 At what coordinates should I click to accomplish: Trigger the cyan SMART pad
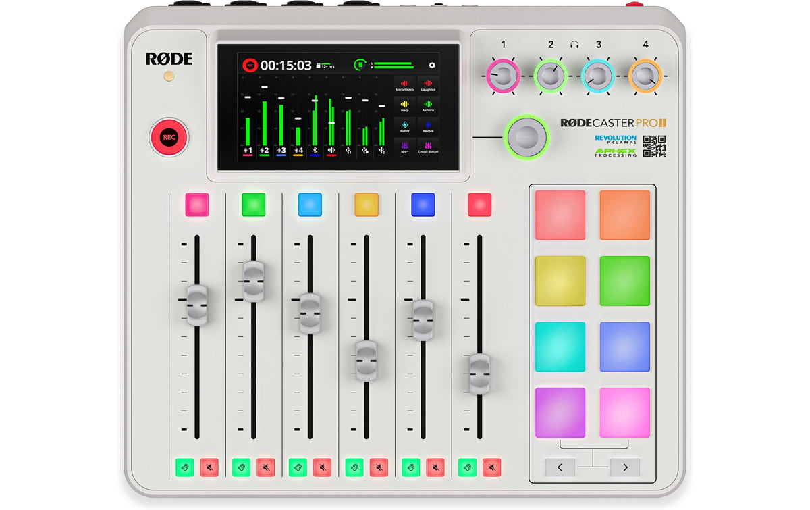[560, 347]
